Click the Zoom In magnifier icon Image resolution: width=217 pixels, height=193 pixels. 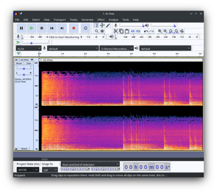[x=160, y=31]
